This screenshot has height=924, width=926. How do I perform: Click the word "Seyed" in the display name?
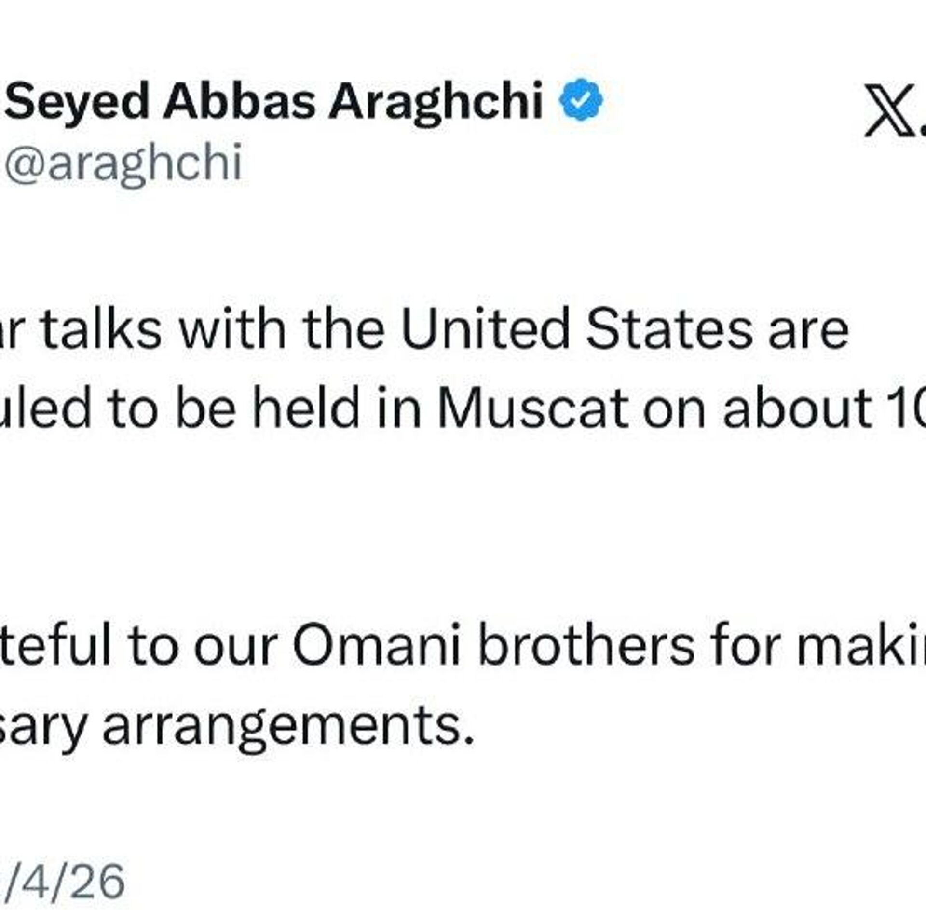pos(78,102)
